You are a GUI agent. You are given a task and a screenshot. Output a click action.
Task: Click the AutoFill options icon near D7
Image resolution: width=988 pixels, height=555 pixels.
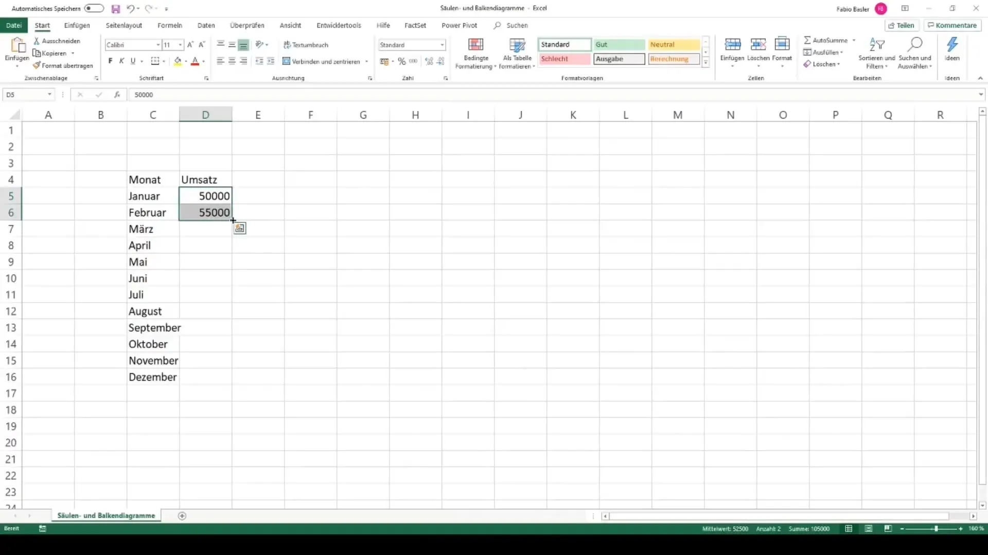point(240,229)
